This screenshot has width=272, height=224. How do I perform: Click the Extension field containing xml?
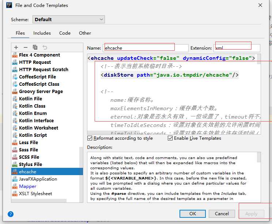click(x=237, y=48)
